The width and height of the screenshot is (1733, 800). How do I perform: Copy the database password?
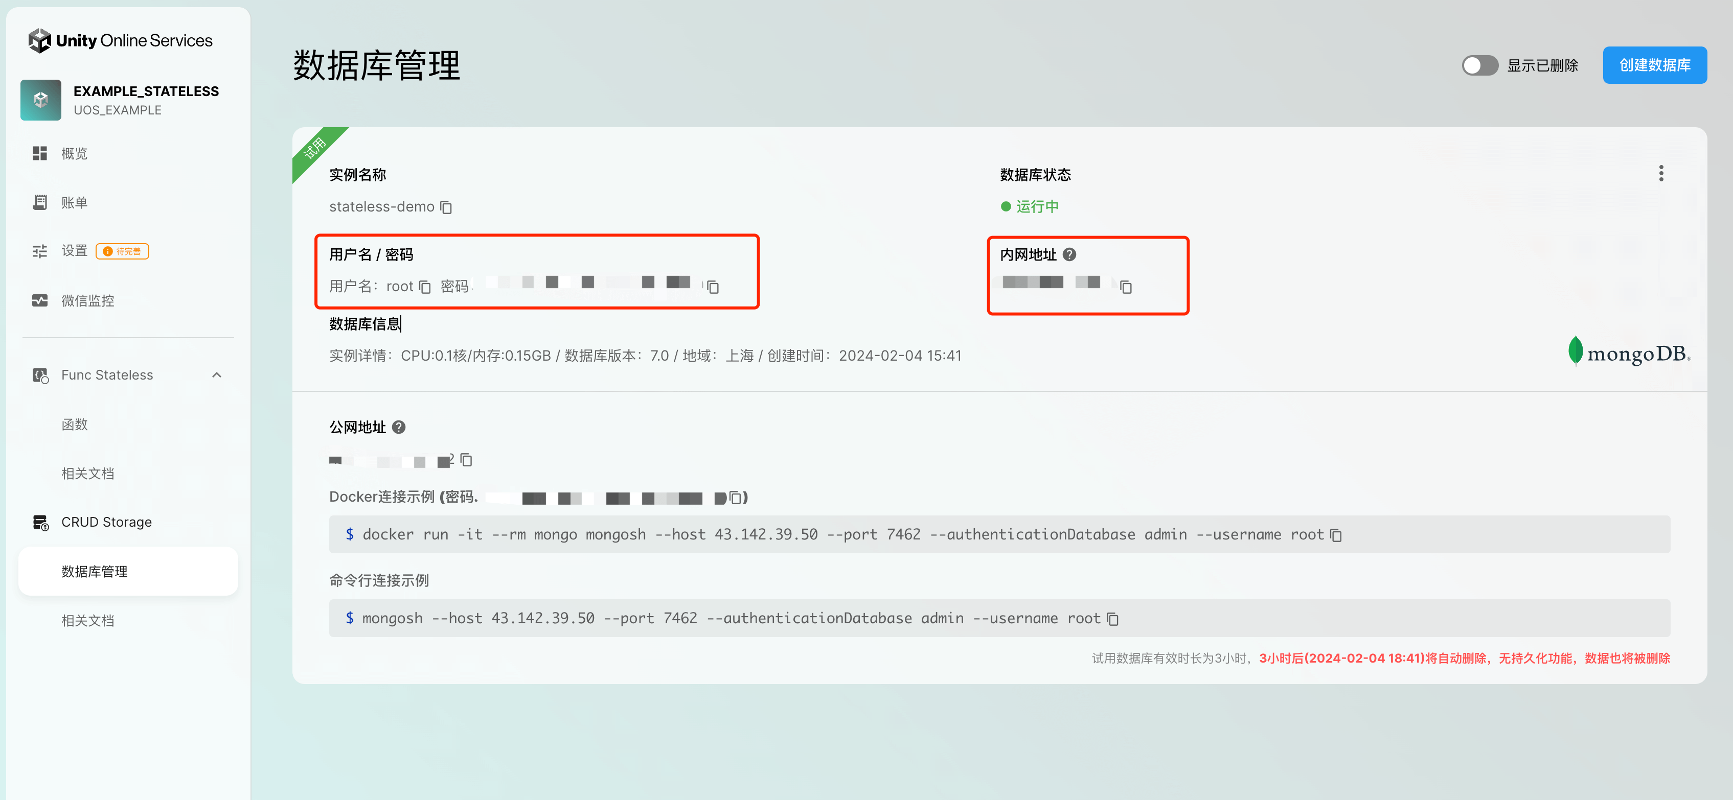click(713, 287)
